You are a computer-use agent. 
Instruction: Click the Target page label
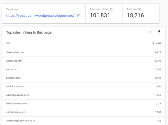[12, 9]
